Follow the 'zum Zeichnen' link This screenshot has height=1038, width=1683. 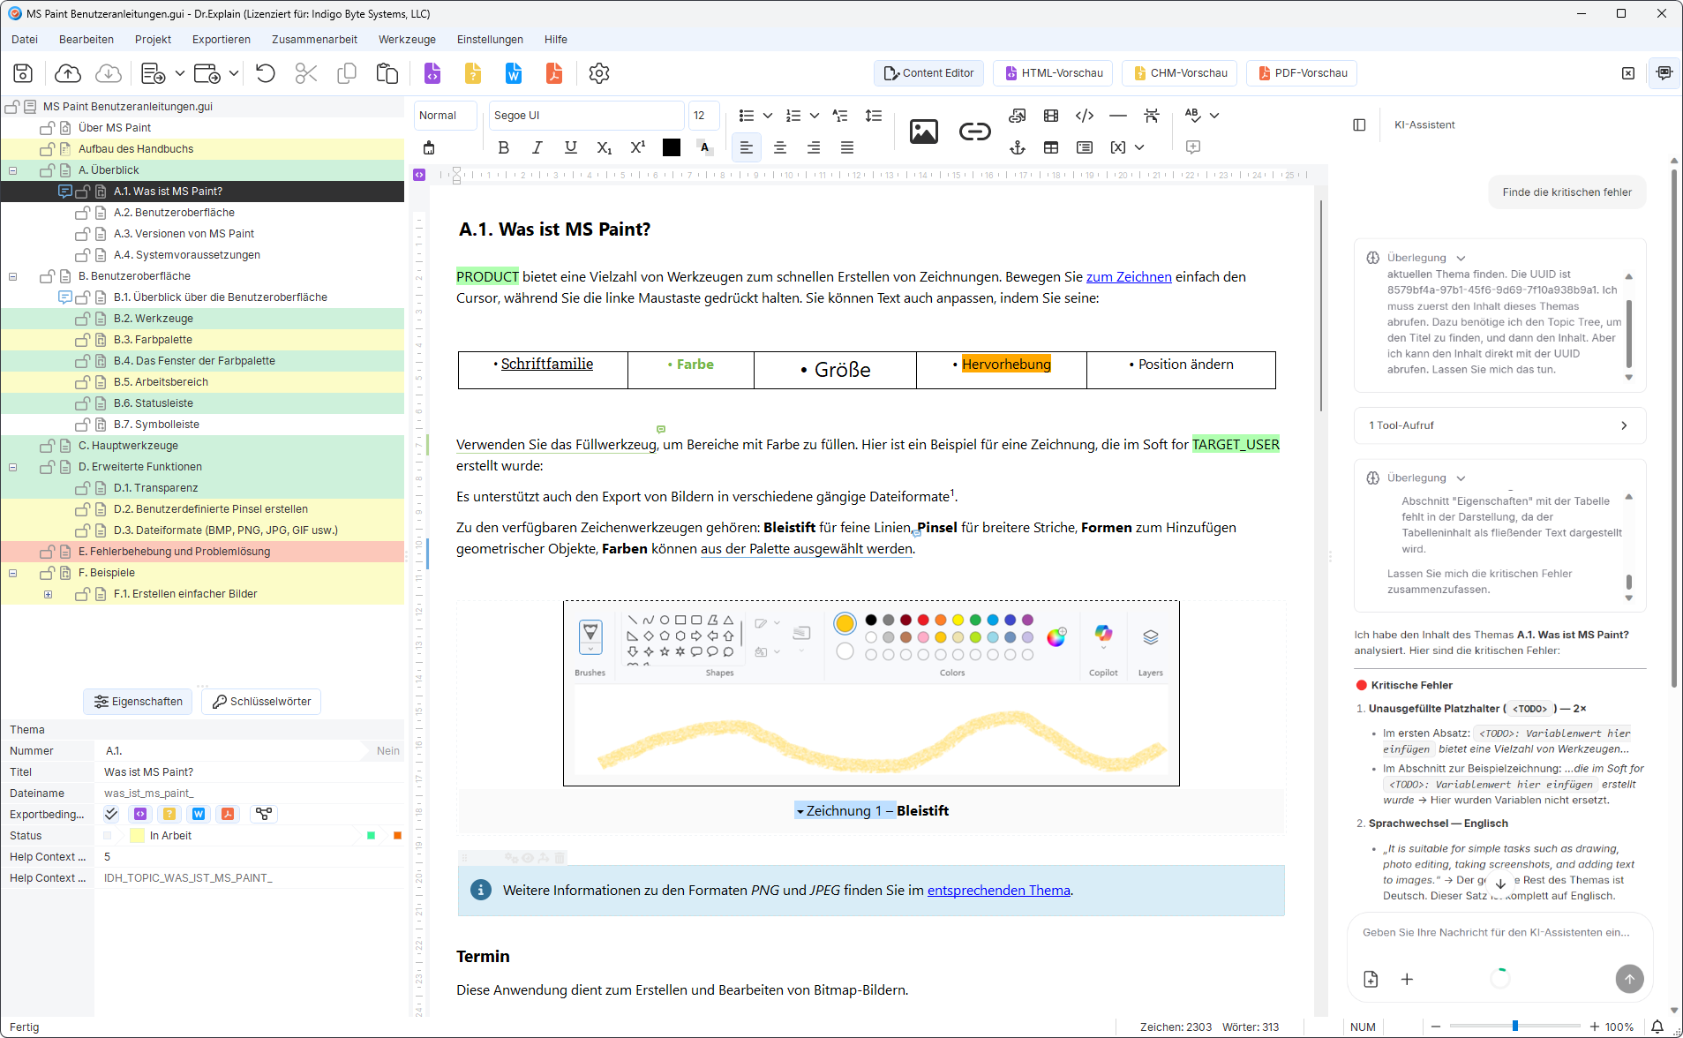point(1129,277)
